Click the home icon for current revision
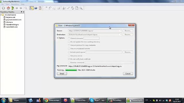This screenshot has width=184, height=103. 8,8
